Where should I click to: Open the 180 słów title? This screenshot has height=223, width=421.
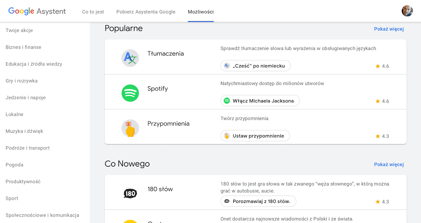[x=160, y=189]
